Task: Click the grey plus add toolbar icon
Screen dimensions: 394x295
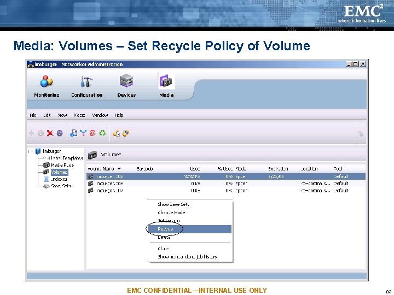Action: [x=31, y=133]
